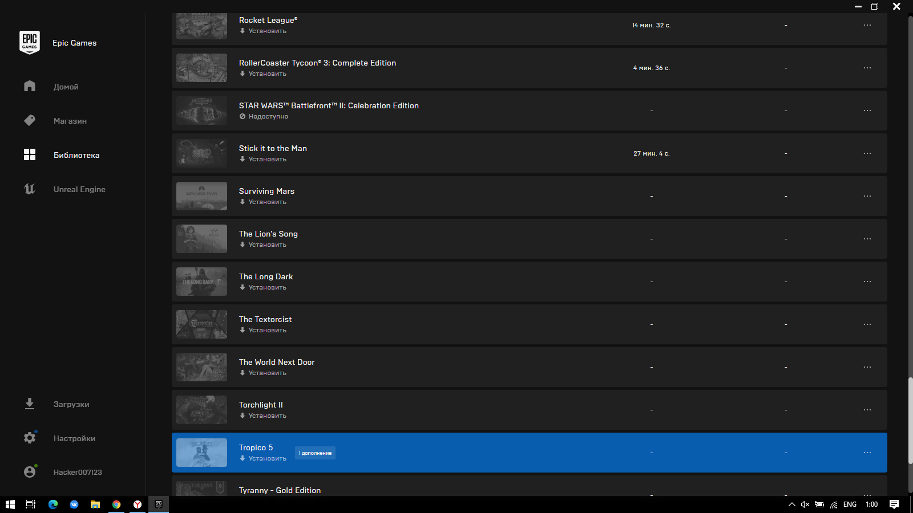913x513 pixels.
Task: Install Rocket League via Установить
Action: point(263,31)
